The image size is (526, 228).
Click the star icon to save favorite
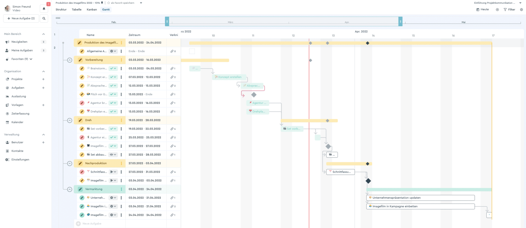(x=109, y=3)
